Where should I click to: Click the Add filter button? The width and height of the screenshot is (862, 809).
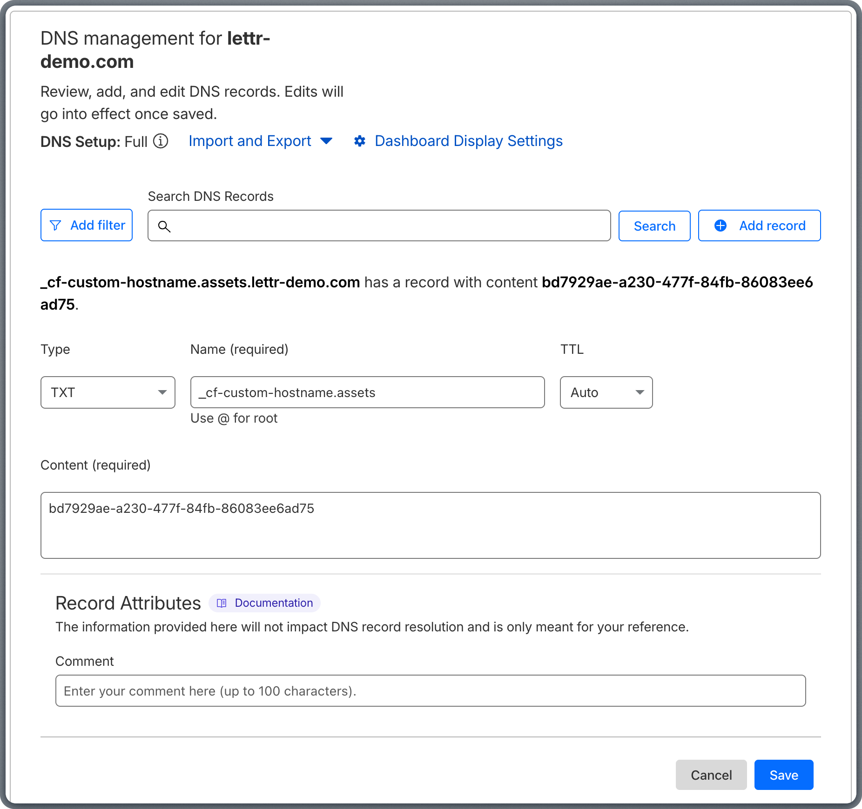coord(87,225)
